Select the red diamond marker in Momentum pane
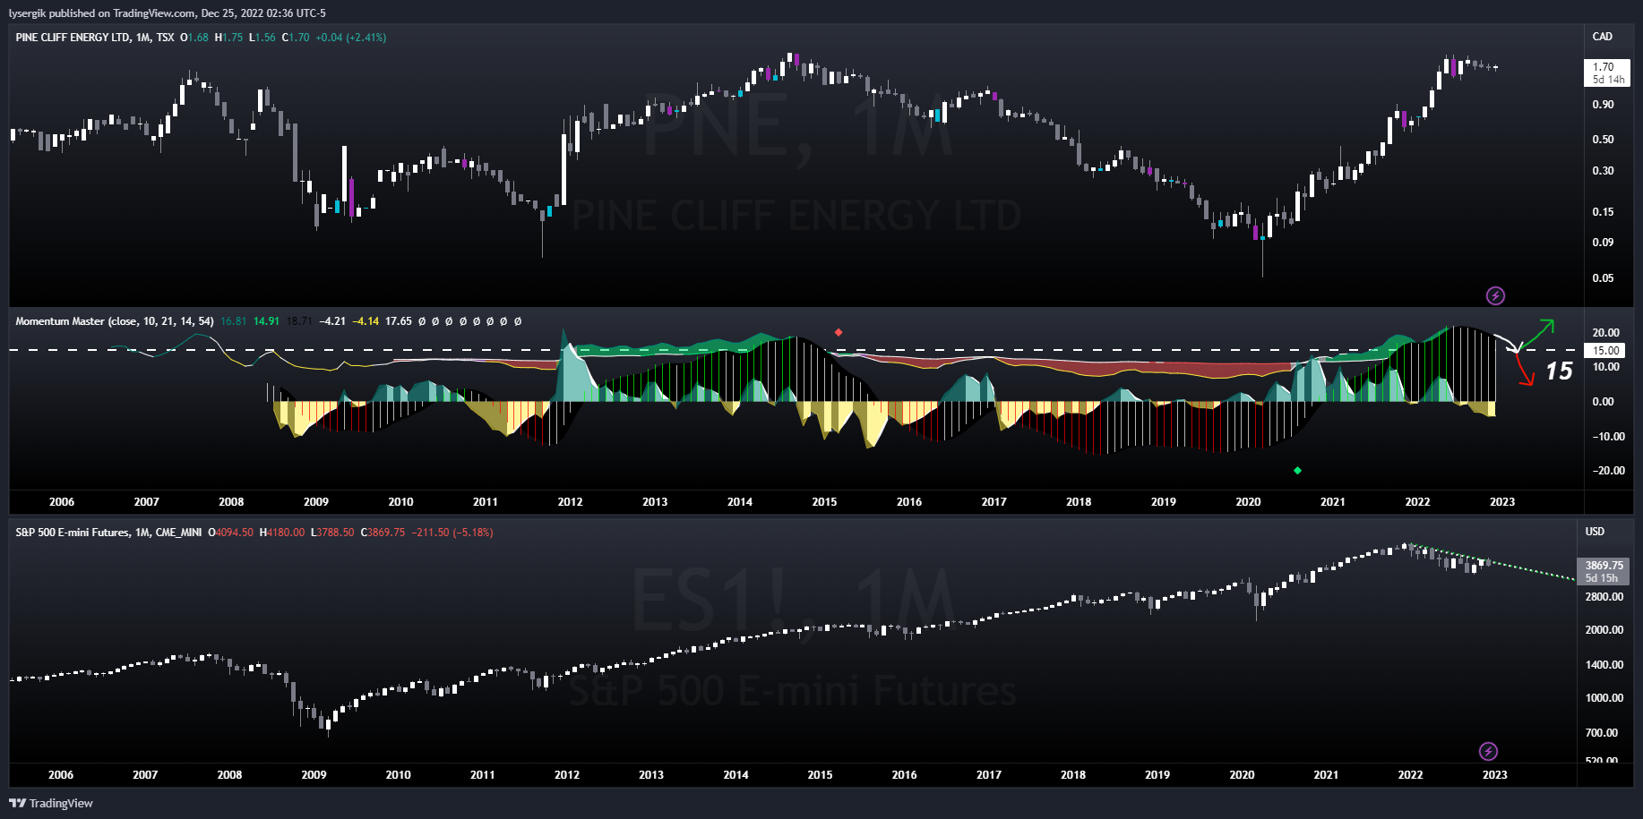 click(839, 332)
